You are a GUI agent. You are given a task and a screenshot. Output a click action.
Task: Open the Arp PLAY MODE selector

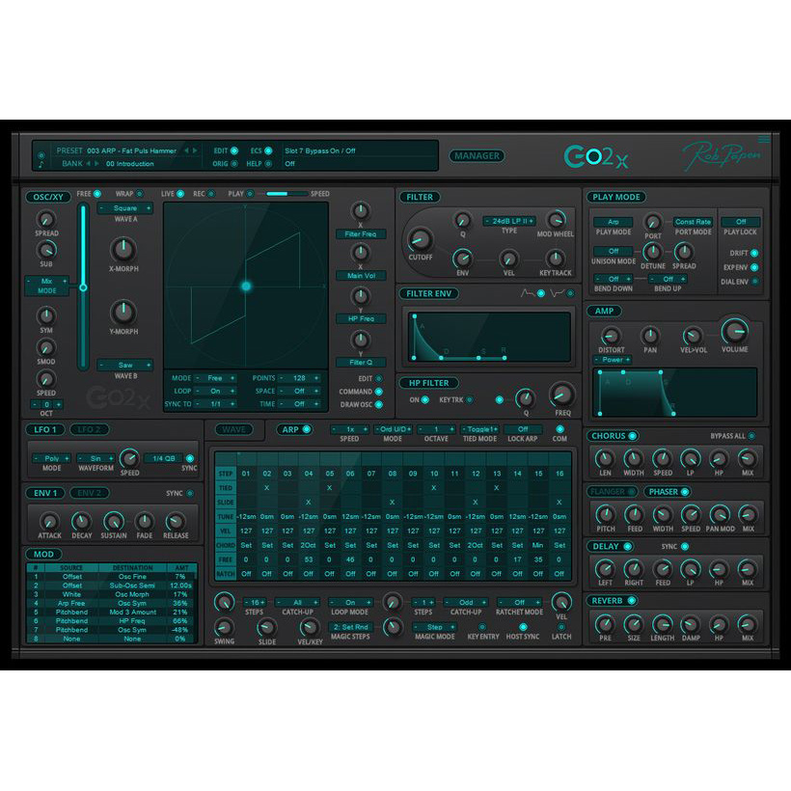click(613, 222)
